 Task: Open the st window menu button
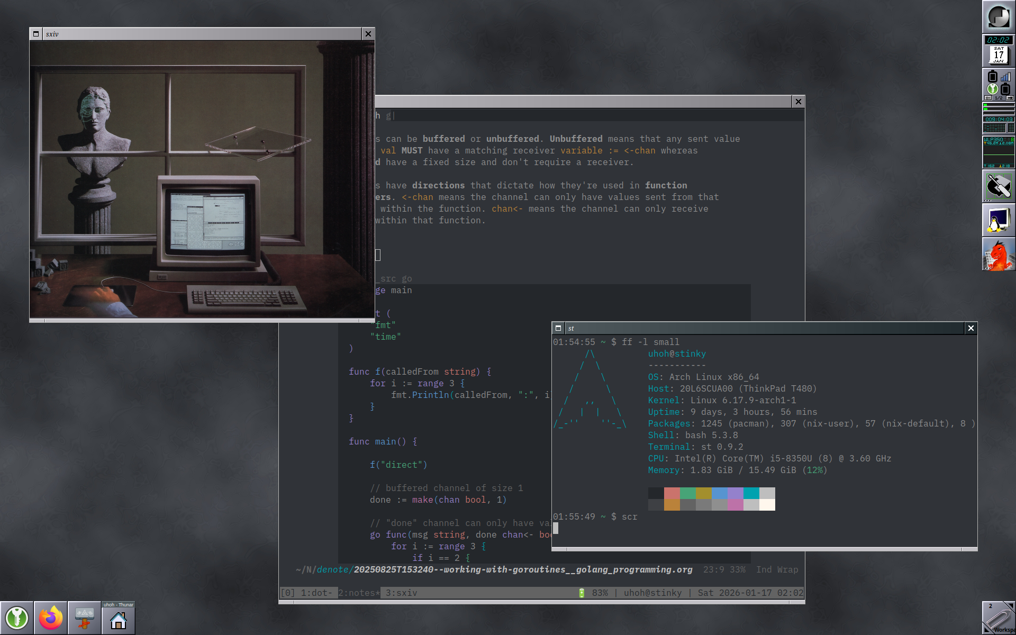point(558,328)
